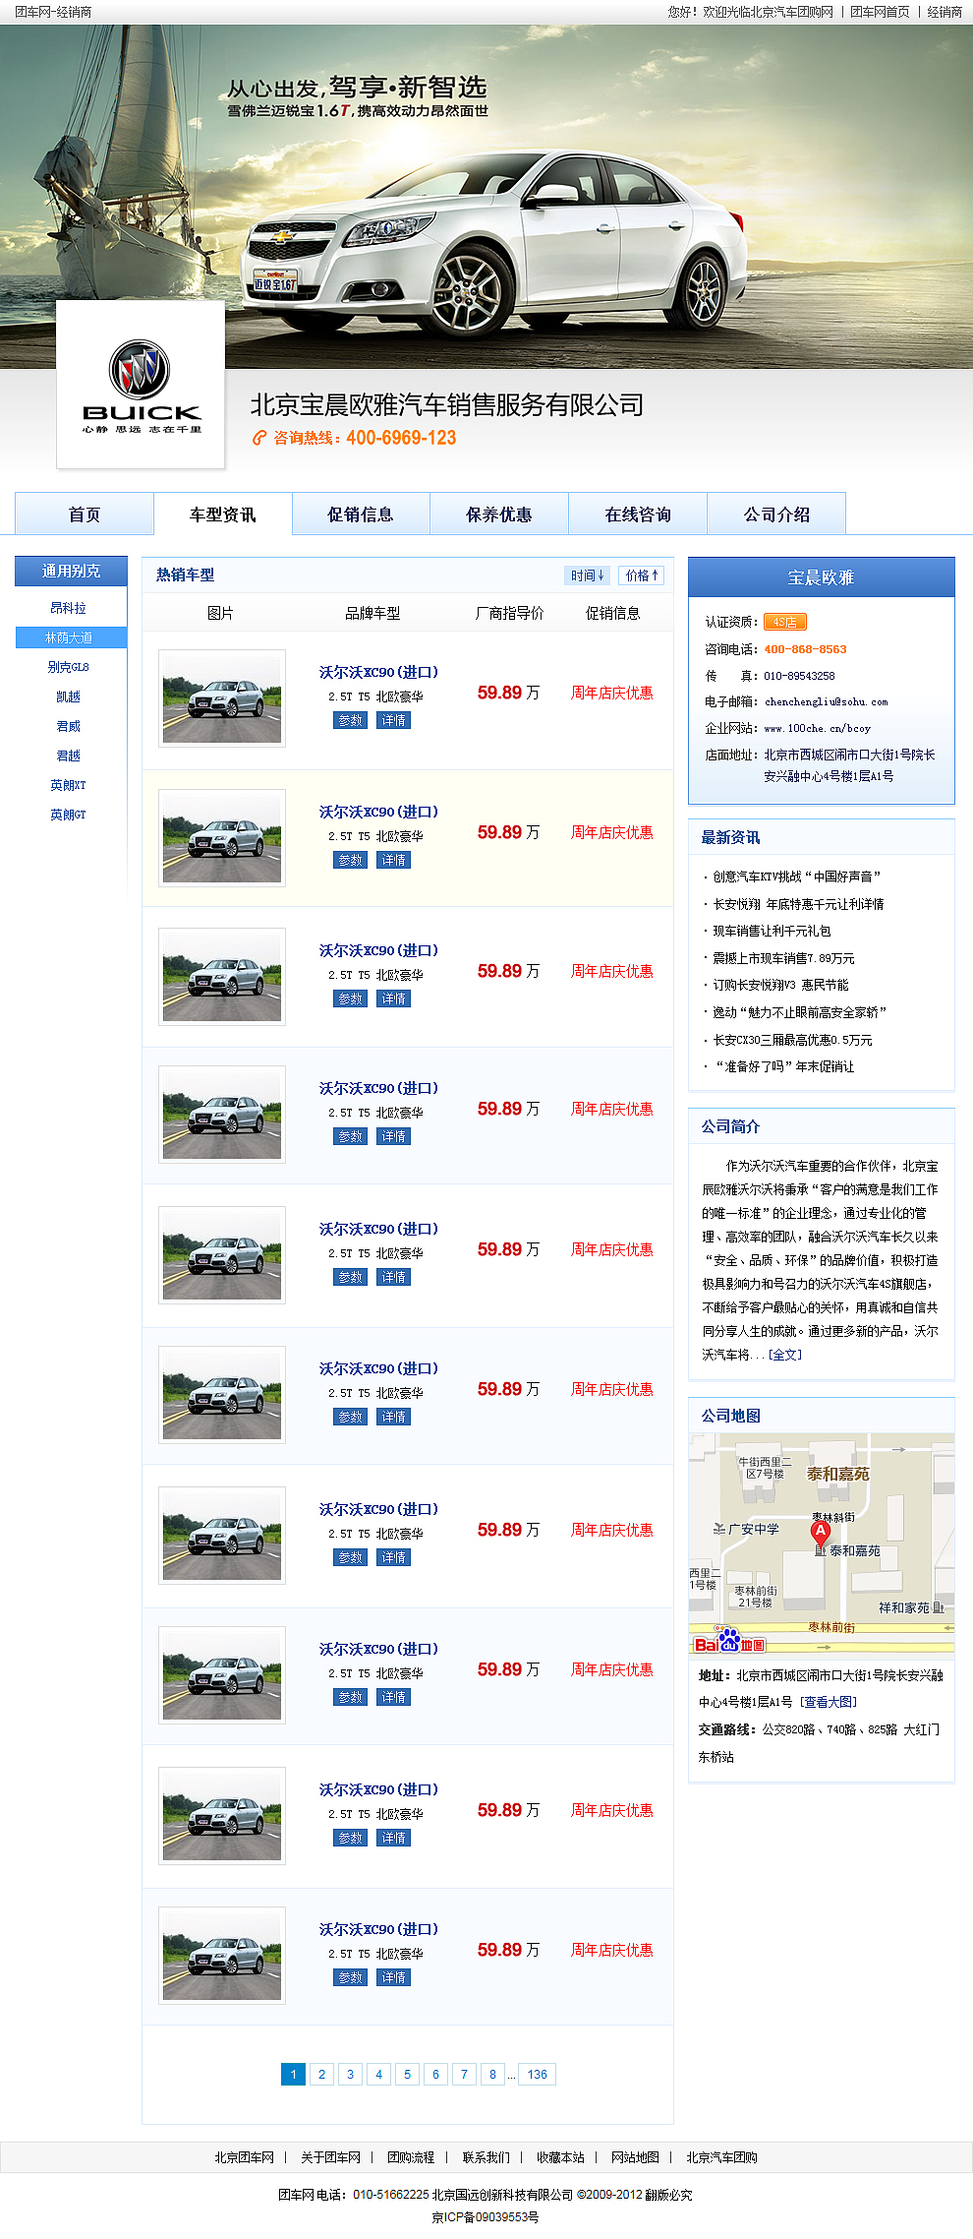Choose 君威 from the sidebar models
Viewport: 973px width, 2239px height.
click(69, 726)
